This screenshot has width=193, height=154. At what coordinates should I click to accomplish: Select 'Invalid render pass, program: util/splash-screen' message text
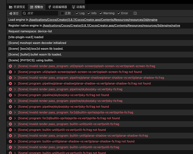[86, 66]
